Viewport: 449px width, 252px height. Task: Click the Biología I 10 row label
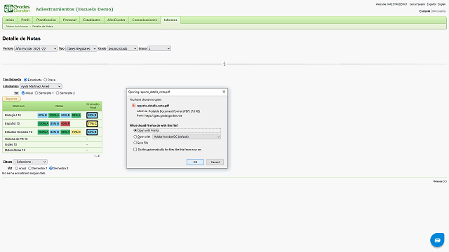pyautogui.click(x=13, y=115)
